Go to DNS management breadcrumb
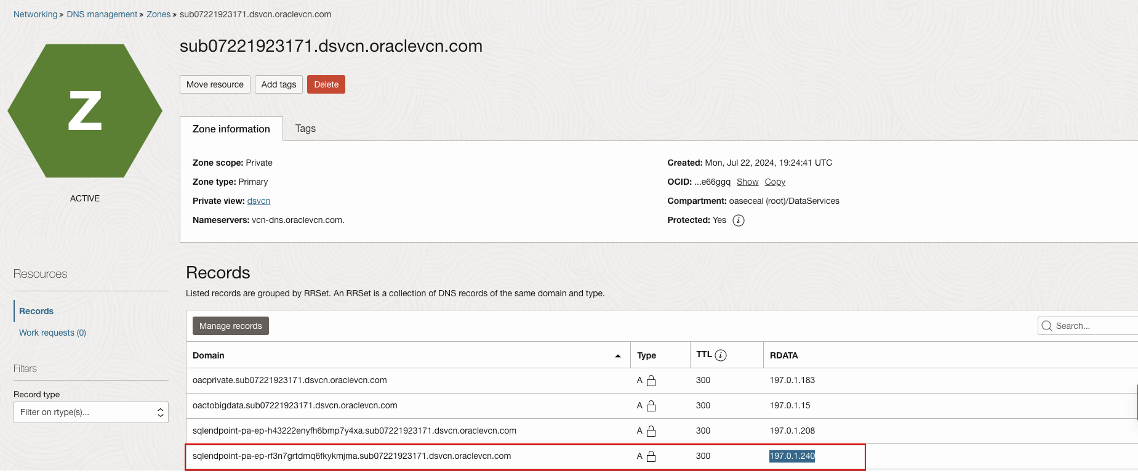 click(102, 14)
